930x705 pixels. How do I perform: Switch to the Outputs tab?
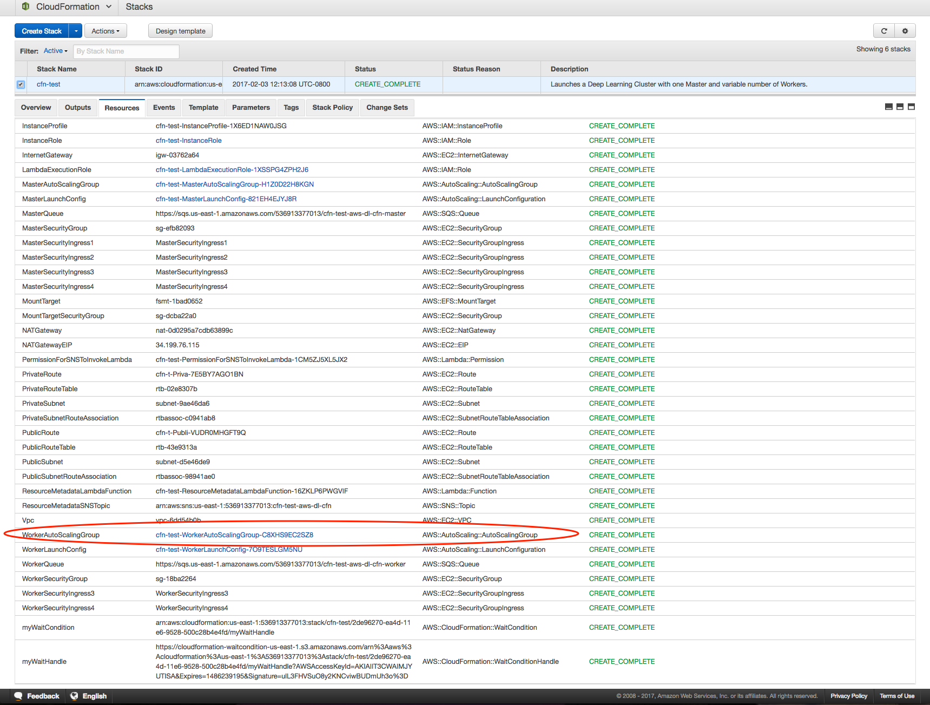[78, 107]
